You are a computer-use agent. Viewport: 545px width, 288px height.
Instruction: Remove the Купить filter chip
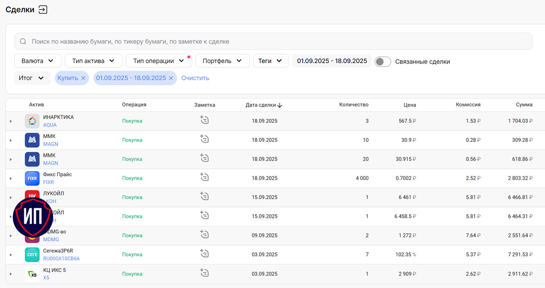click(x=83, y=78)
